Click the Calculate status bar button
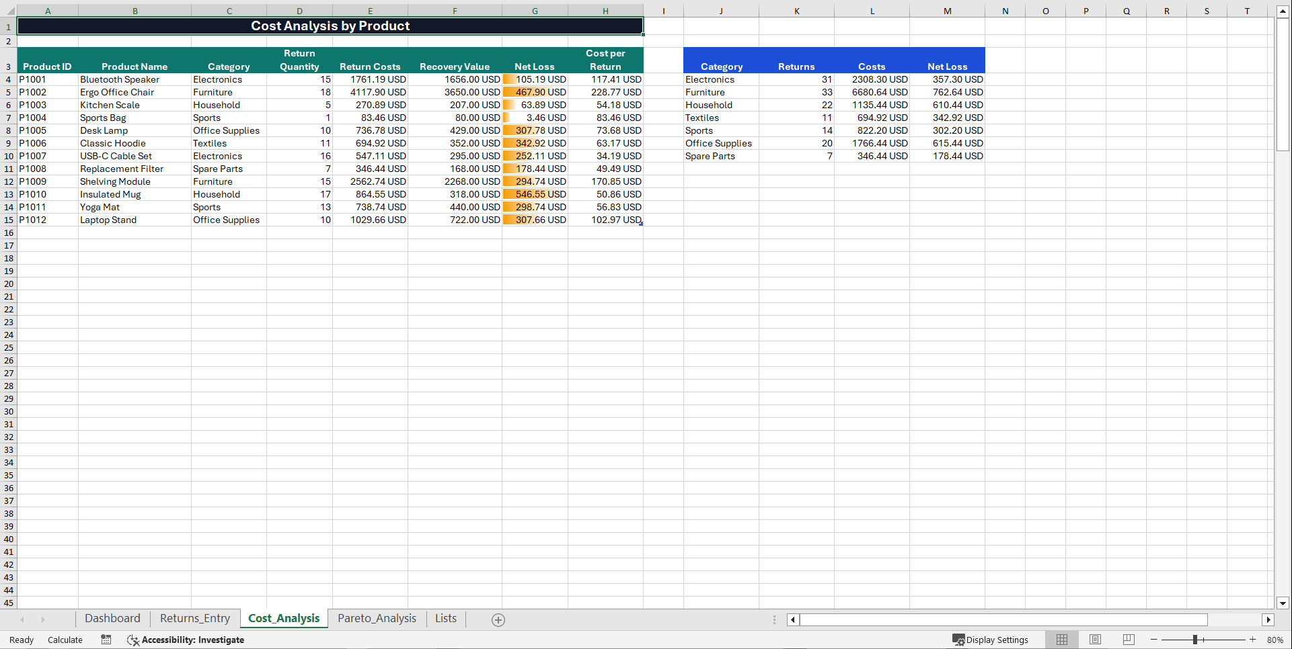Screen dimensions: 1292x649 coord(65,640)
